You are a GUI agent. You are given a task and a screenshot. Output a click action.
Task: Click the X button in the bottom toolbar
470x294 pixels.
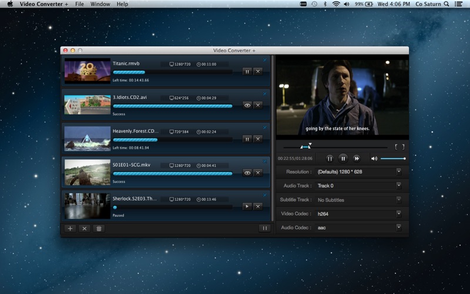click(x=85, y=229)
